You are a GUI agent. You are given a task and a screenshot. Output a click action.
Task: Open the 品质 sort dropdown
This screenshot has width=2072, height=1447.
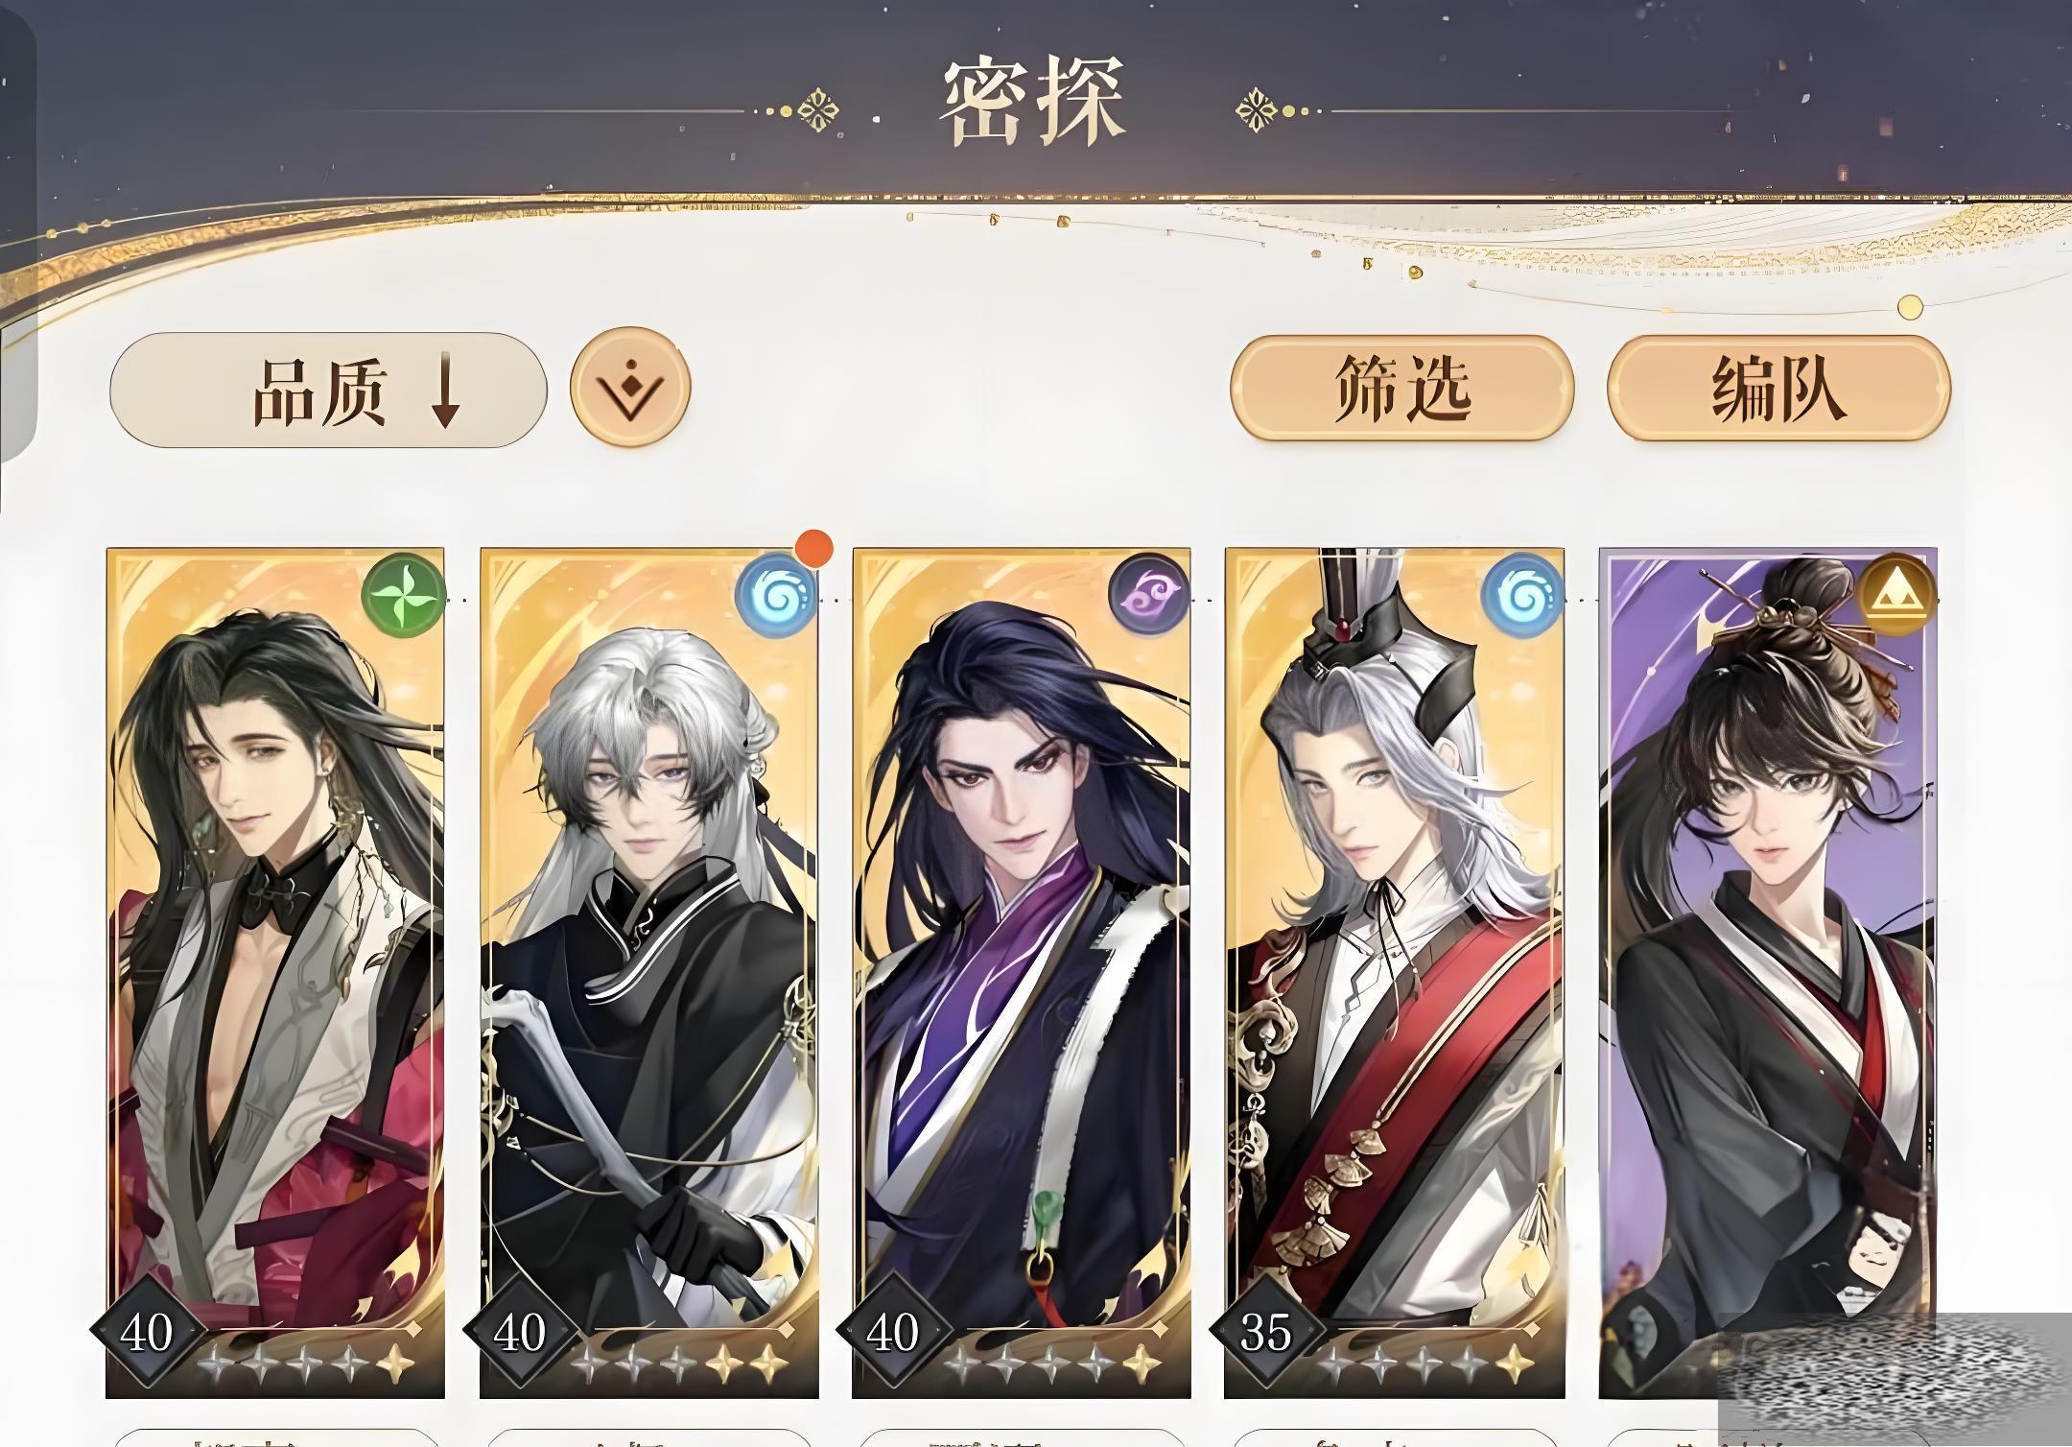click(x=328, y=391)
